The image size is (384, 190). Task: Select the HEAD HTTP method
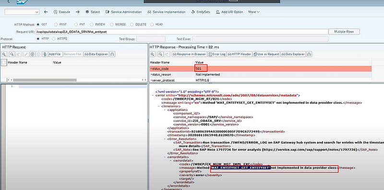(152, 24)
